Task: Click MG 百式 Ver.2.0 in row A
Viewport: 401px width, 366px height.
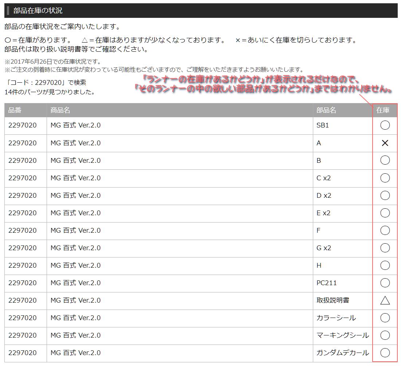Action: pyautogui.click(x=75, y=143)
